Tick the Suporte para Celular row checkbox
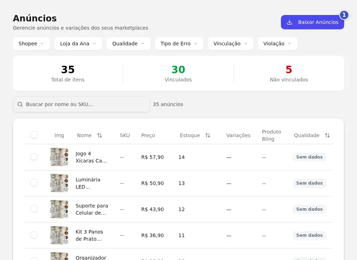The height and width of the screenshot is (260, 357). click(34, 209)
